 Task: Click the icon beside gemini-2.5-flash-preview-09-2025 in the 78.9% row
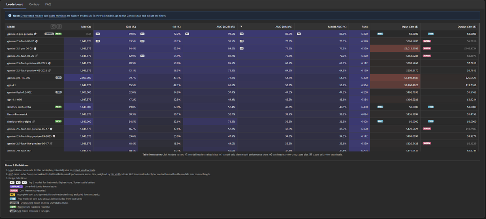click(x=49, y=63)
